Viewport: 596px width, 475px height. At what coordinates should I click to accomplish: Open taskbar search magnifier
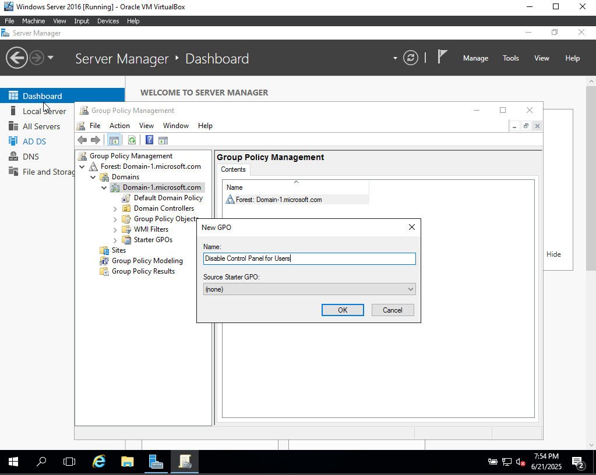coord(41,462)
